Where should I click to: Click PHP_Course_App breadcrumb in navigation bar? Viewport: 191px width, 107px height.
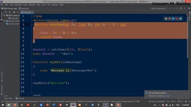(x=9, y=8)
